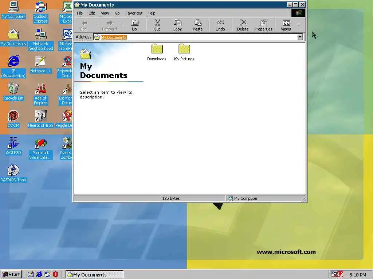Click the Start button
The width and height of the screenshot is (373, 279).
click(x=11, y=275)
